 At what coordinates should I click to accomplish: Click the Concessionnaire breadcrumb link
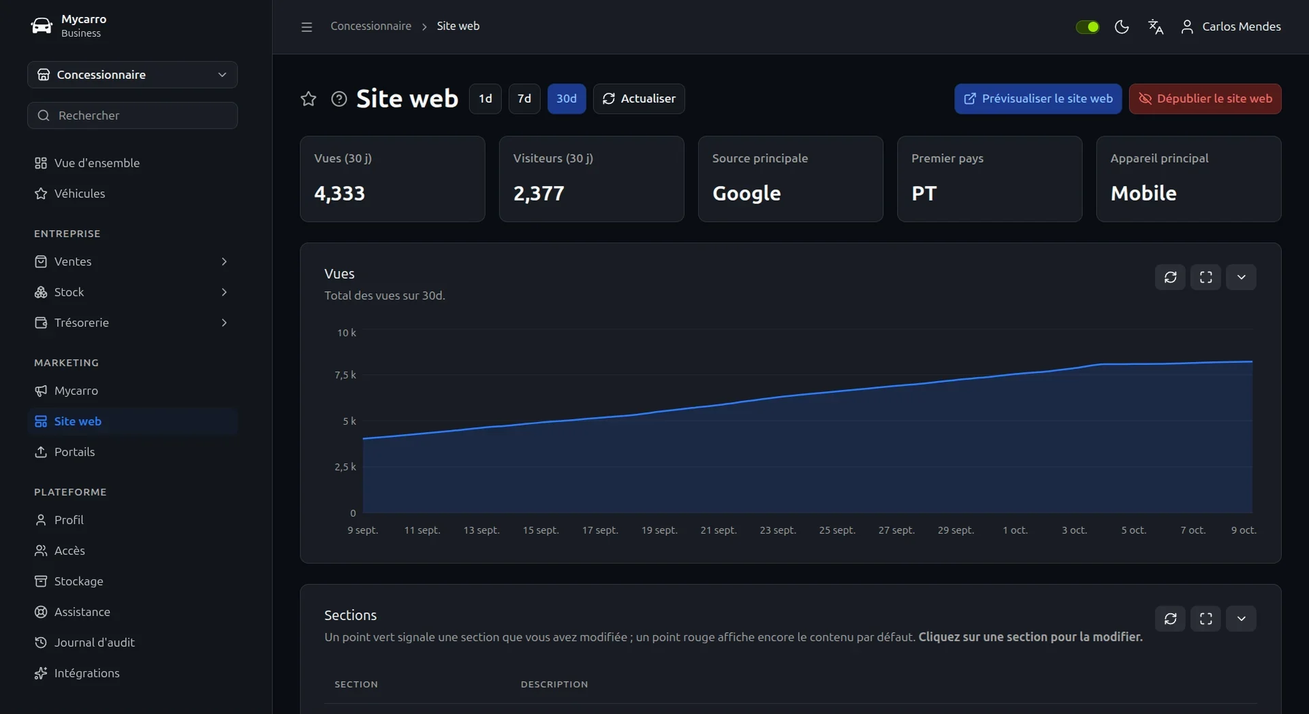(x=371, y=26)
